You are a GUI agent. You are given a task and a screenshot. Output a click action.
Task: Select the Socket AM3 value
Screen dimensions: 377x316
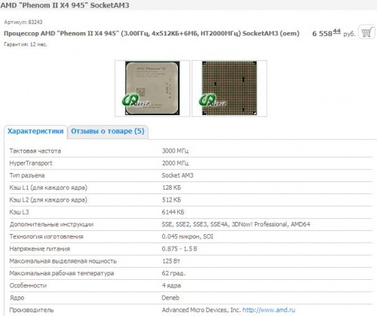(177, 175)
